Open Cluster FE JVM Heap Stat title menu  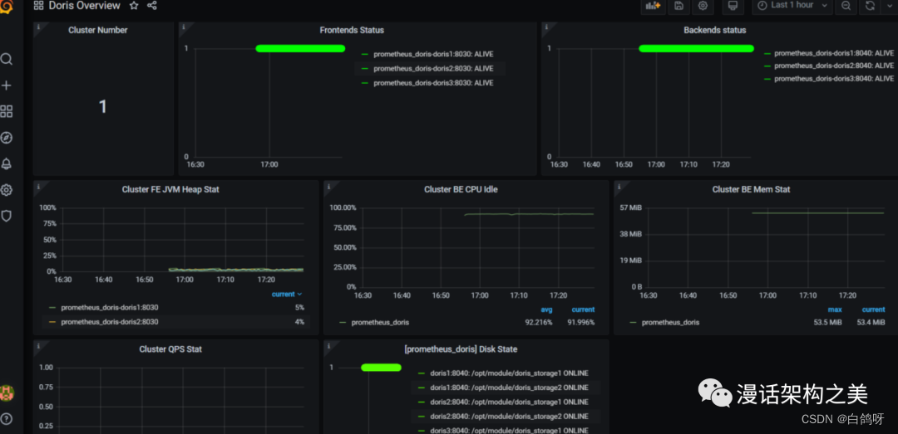click(x=170, y=189)
